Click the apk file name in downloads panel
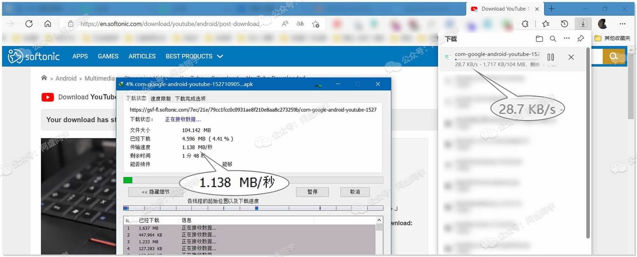 click(497, 54)
